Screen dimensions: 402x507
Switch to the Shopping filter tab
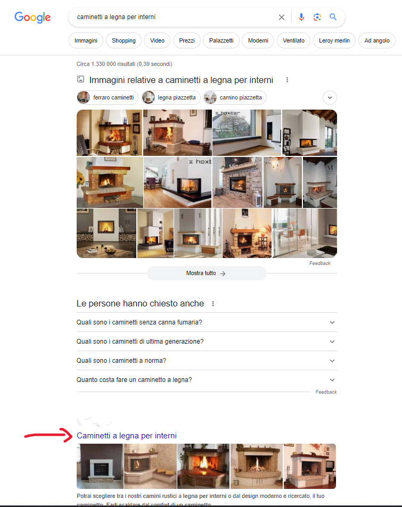pyautogui.click(x=124, y=40)
